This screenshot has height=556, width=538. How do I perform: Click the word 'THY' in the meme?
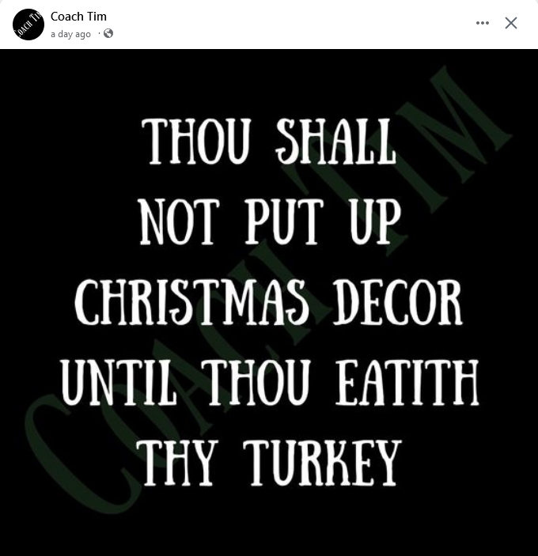click(x=176, y=463)
